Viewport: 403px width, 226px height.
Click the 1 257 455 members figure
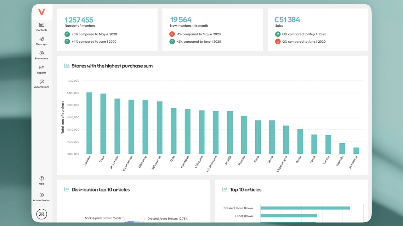click(x=79, y=20)
